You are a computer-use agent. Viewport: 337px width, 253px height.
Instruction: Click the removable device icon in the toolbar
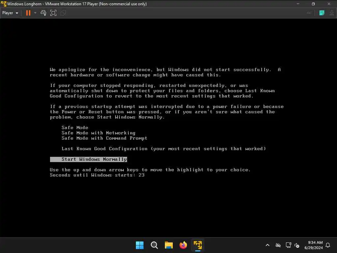(x=331, y=13)
